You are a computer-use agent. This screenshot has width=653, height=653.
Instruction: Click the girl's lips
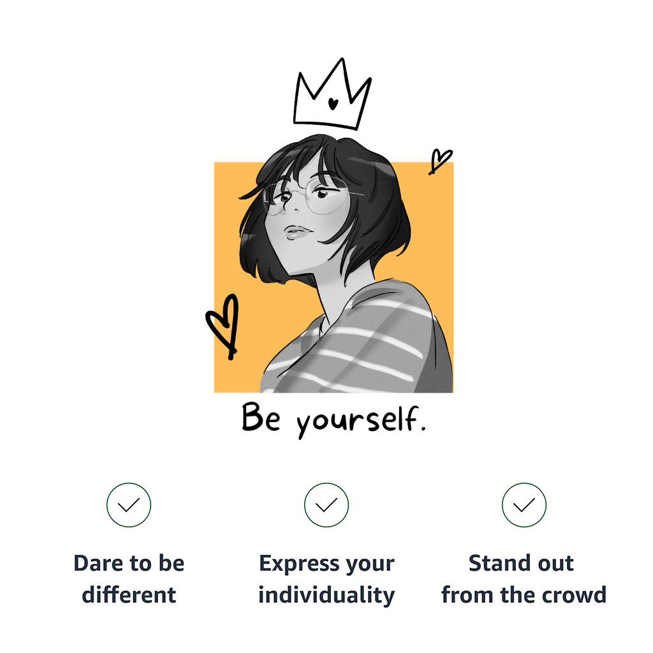[x=296, y=232]
